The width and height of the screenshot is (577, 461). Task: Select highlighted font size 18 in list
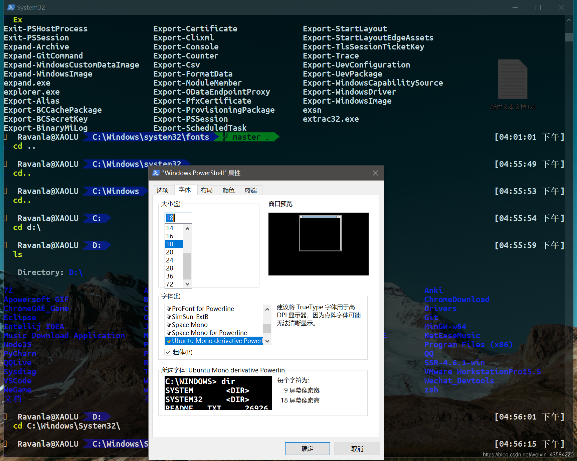(x=174, y=244)
